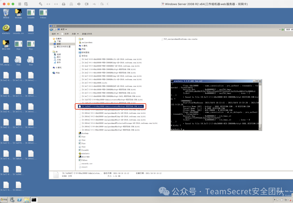The image size is (293, 203).
Task: Select the frpc application icon on desktop
Action: pos(18,45)
